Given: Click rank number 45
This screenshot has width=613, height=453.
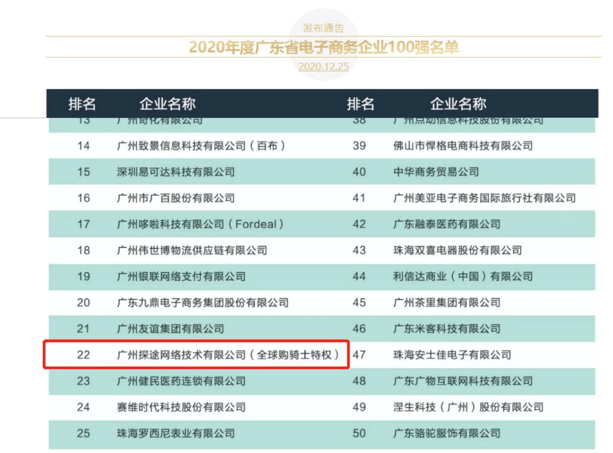Looking at the screenshot, I should coord(359,303).
